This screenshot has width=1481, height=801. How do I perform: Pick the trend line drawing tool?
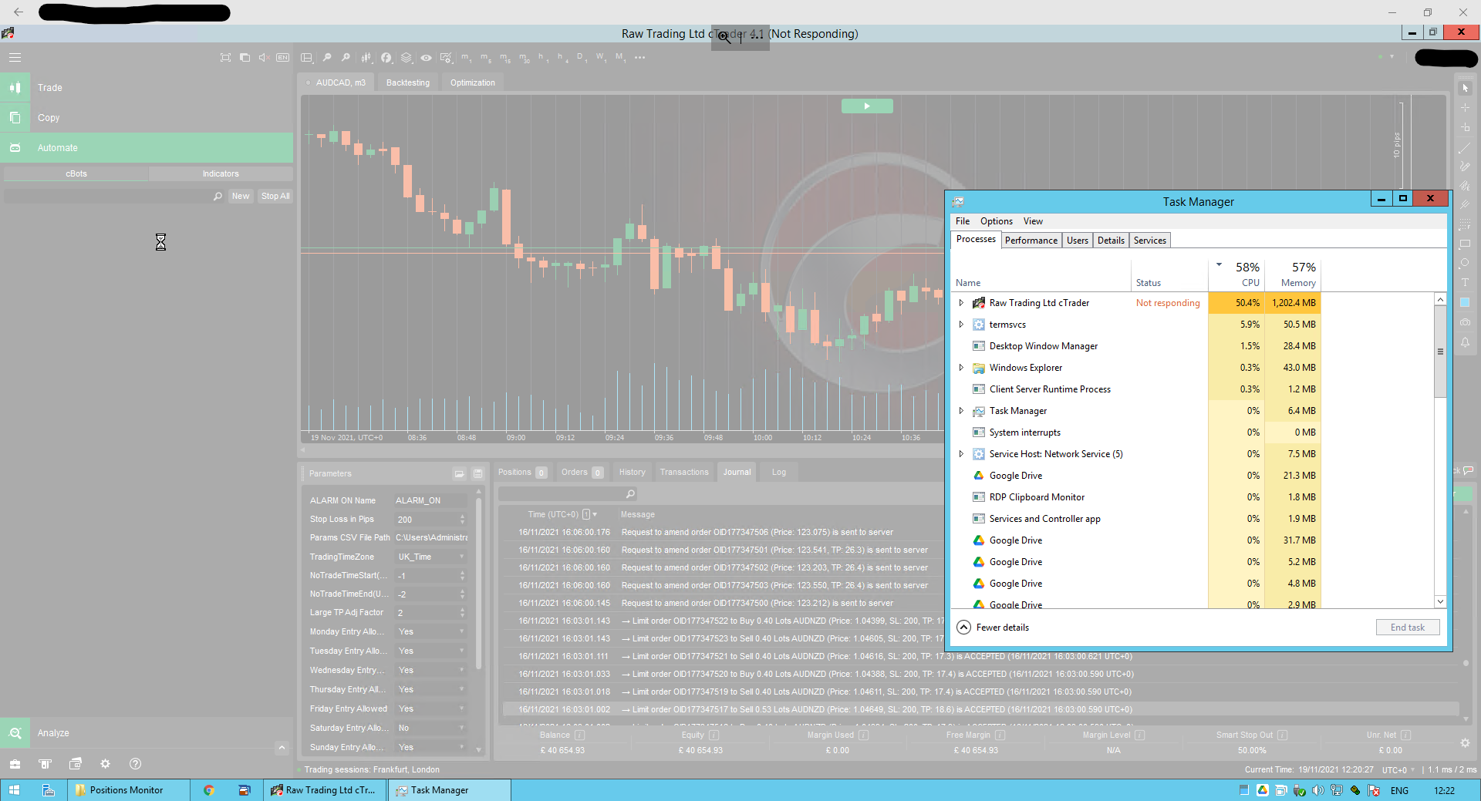(x=1465, y=146)
